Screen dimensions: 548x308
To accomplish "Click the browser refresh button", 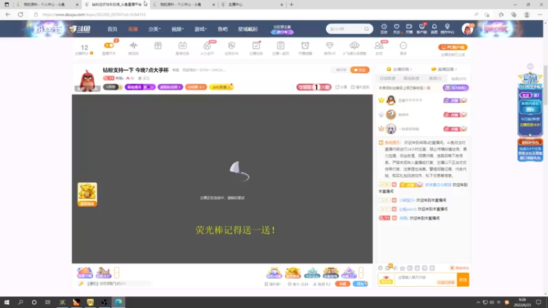I will click(21, 14).
